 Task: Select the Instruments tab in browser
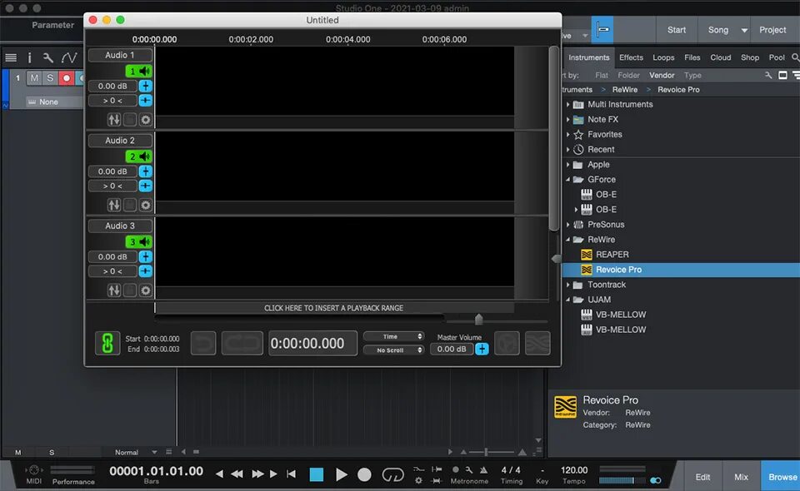[x=589, y=57]
